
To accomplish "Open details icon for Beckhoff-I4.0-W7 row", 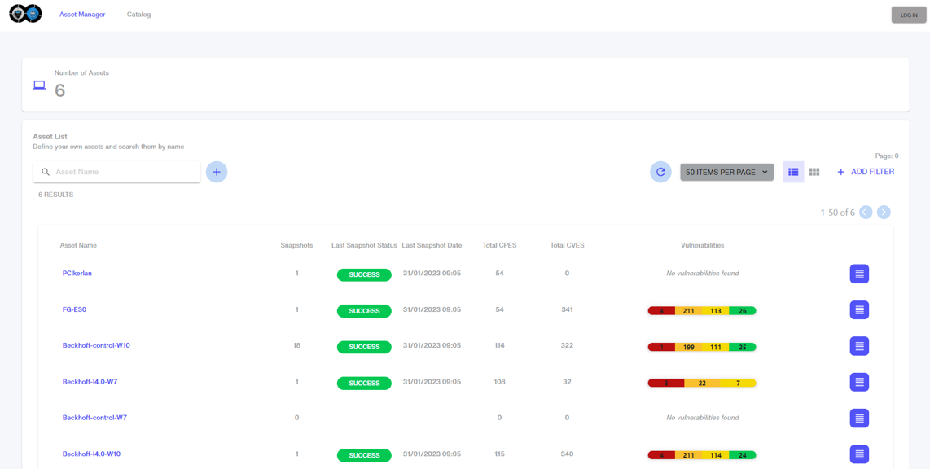I will (x=859, y=383).
